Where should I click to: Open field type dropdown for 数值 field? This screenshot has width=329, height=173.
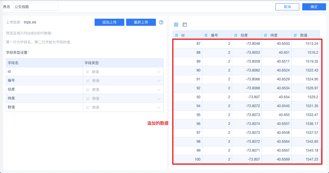[159, 107]
